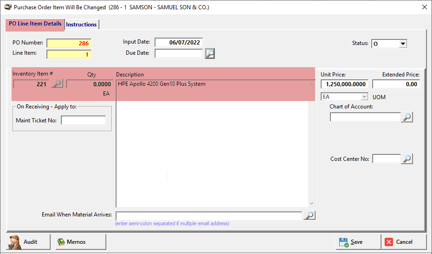
Task: Save the purchase order item
Action: [x=358, y=242]
